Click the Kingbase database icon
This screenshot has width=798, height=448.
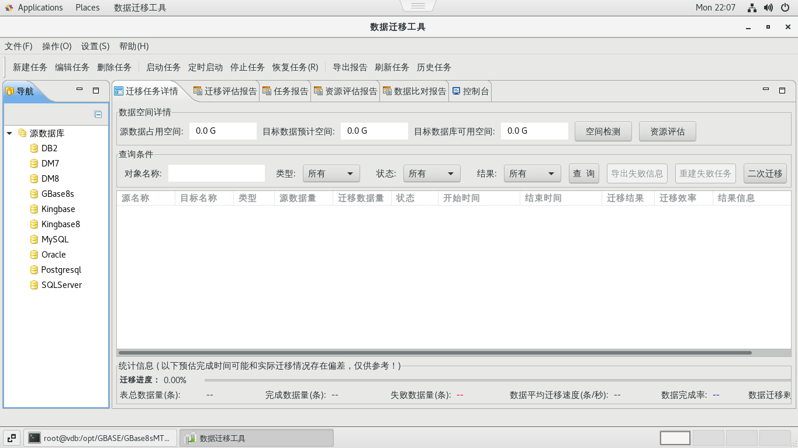coord(34,209)
